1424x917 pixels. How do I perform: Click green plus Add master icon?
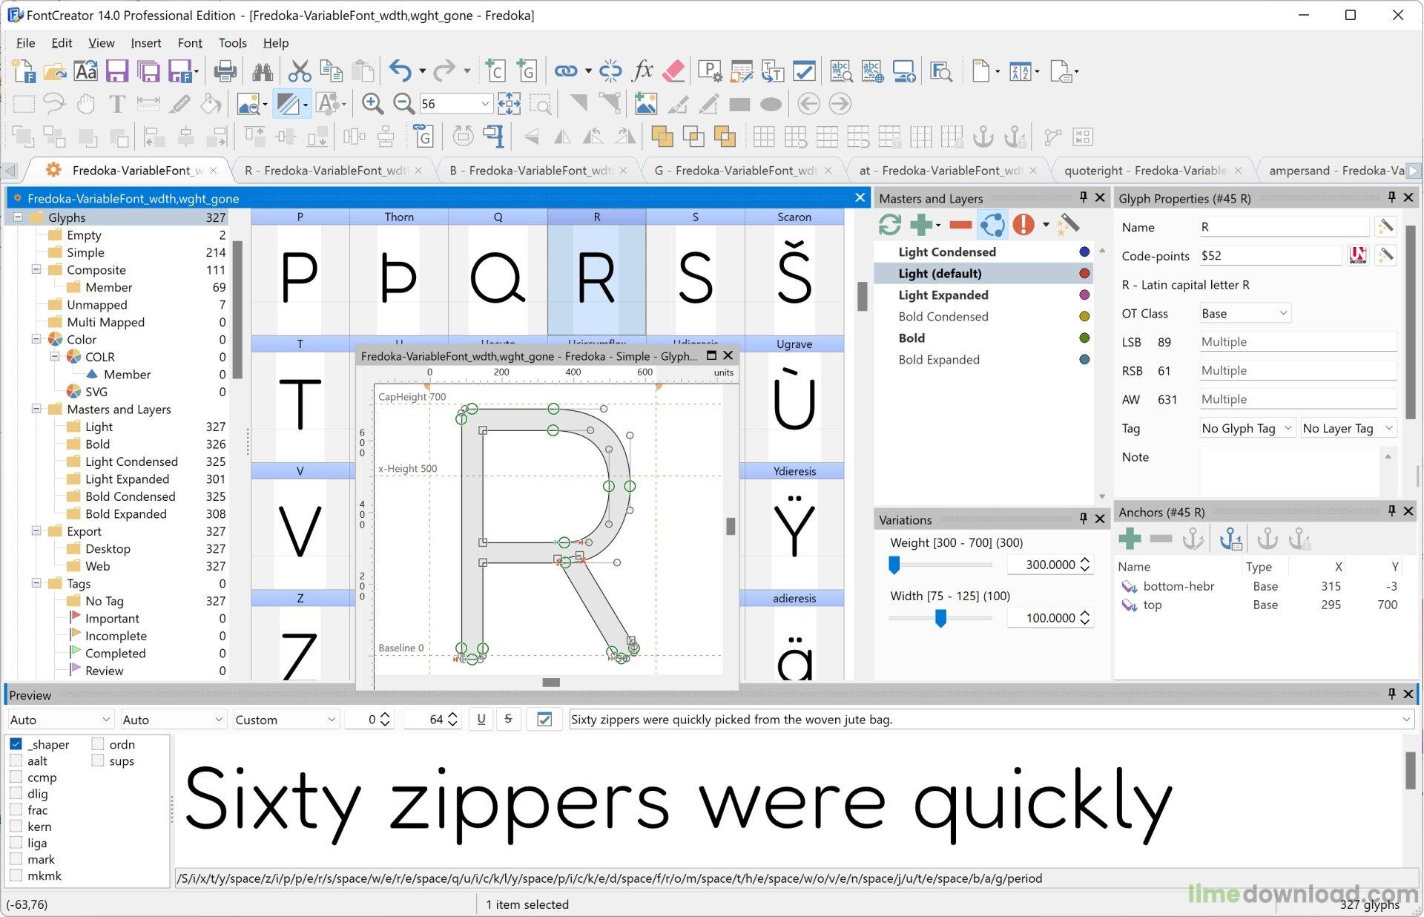coord(920,224)
